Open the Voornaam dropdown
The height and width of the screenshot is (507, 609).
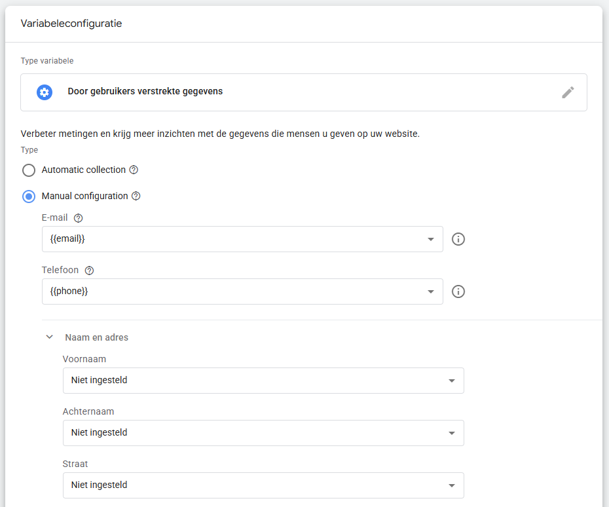pos(263,381)
